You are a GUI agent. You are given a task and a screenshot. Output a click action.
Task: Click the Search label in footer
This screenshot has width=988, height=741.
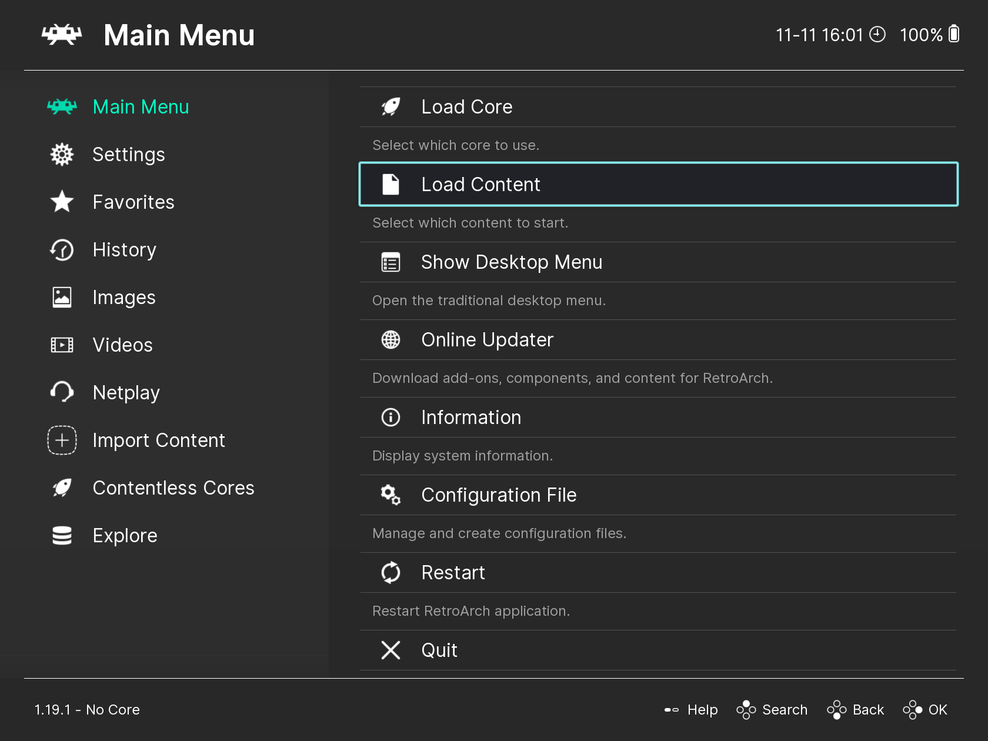pos(785,710)
